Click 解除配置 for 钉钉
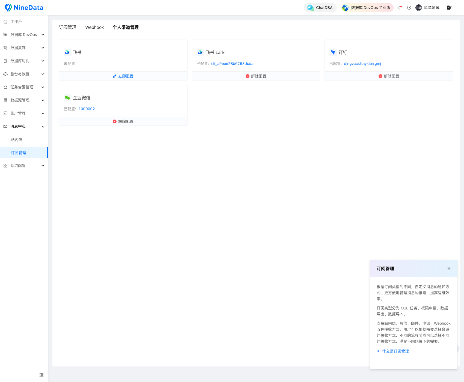This screenshot has height=382, width=464. (x=389, y=76)
